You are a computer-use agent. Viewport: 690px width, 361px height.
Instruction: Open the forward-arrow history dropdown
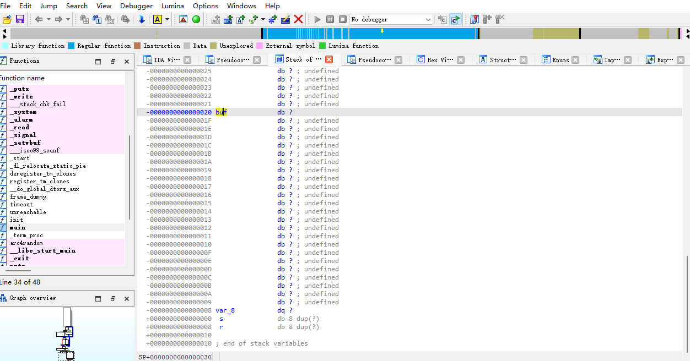[68, 19]
